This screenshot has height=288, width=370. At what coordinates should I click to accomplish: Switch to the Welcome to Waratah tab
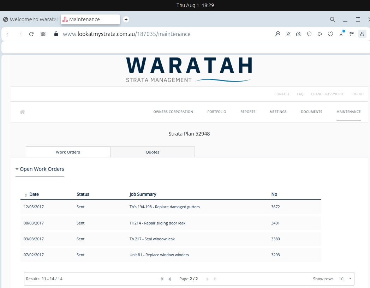tap(30, 19)
